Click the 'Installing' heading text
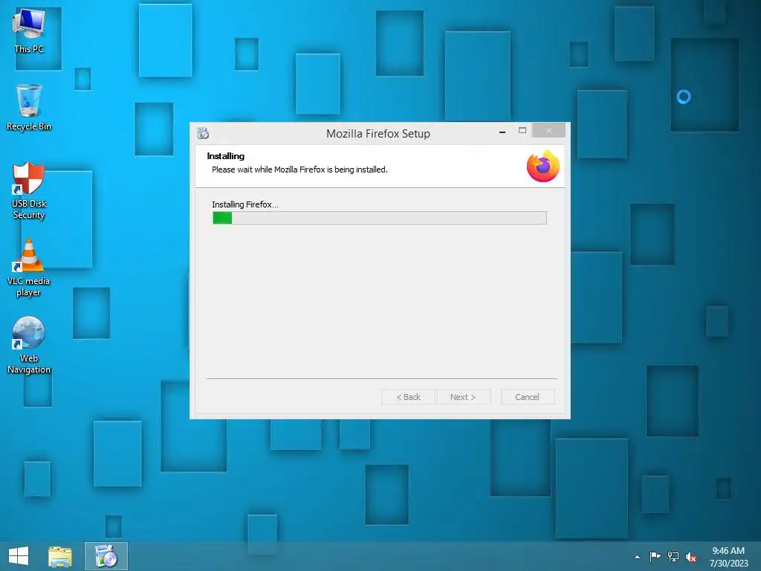The height and width of the screenshot is (571, 761). click(x=226, y=156)
